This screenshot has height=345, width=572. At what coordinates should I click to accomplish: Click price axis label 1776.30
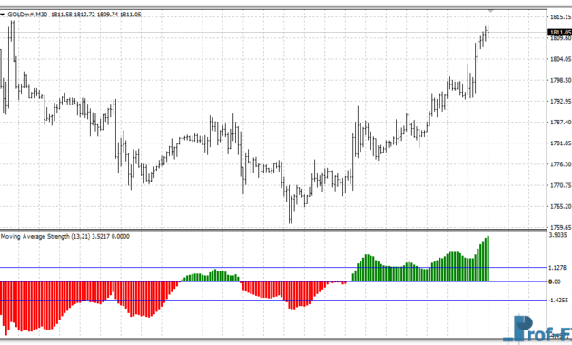(x=560, y=164)
